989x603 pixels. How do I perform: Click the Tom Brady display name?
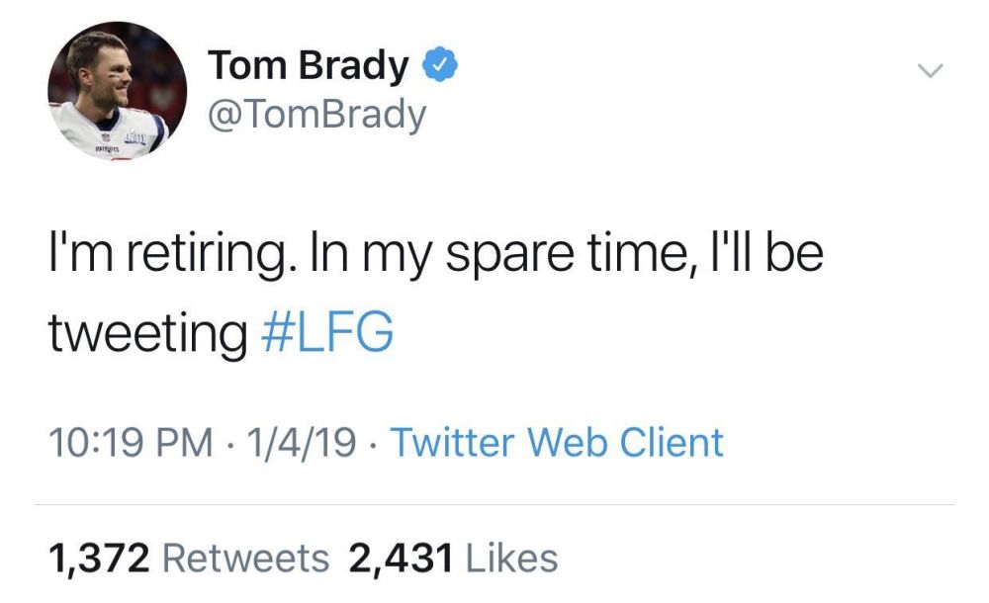click(x=309, y=64)
